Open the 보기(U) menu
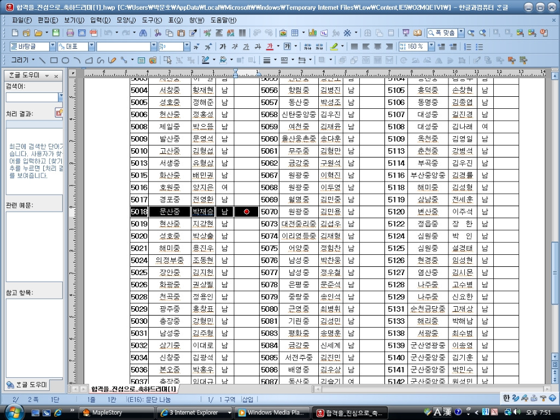This screenshot has height=420, width=560. point(74,20)
